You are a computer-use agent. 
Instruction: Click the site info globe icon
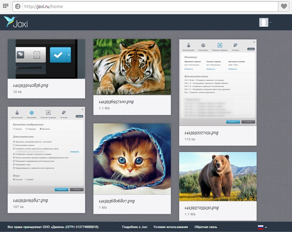tap(18, 6)
